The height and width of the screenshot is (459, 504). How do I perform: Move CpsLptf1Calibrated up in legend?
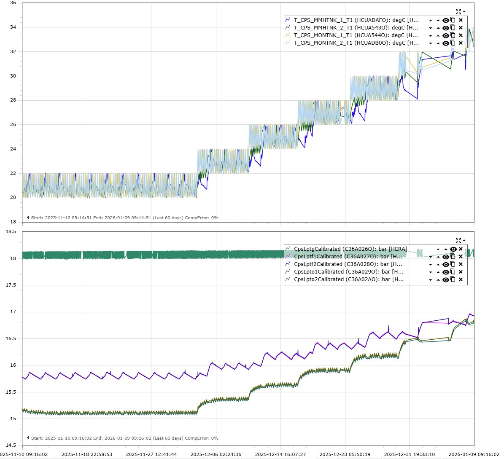438,257
